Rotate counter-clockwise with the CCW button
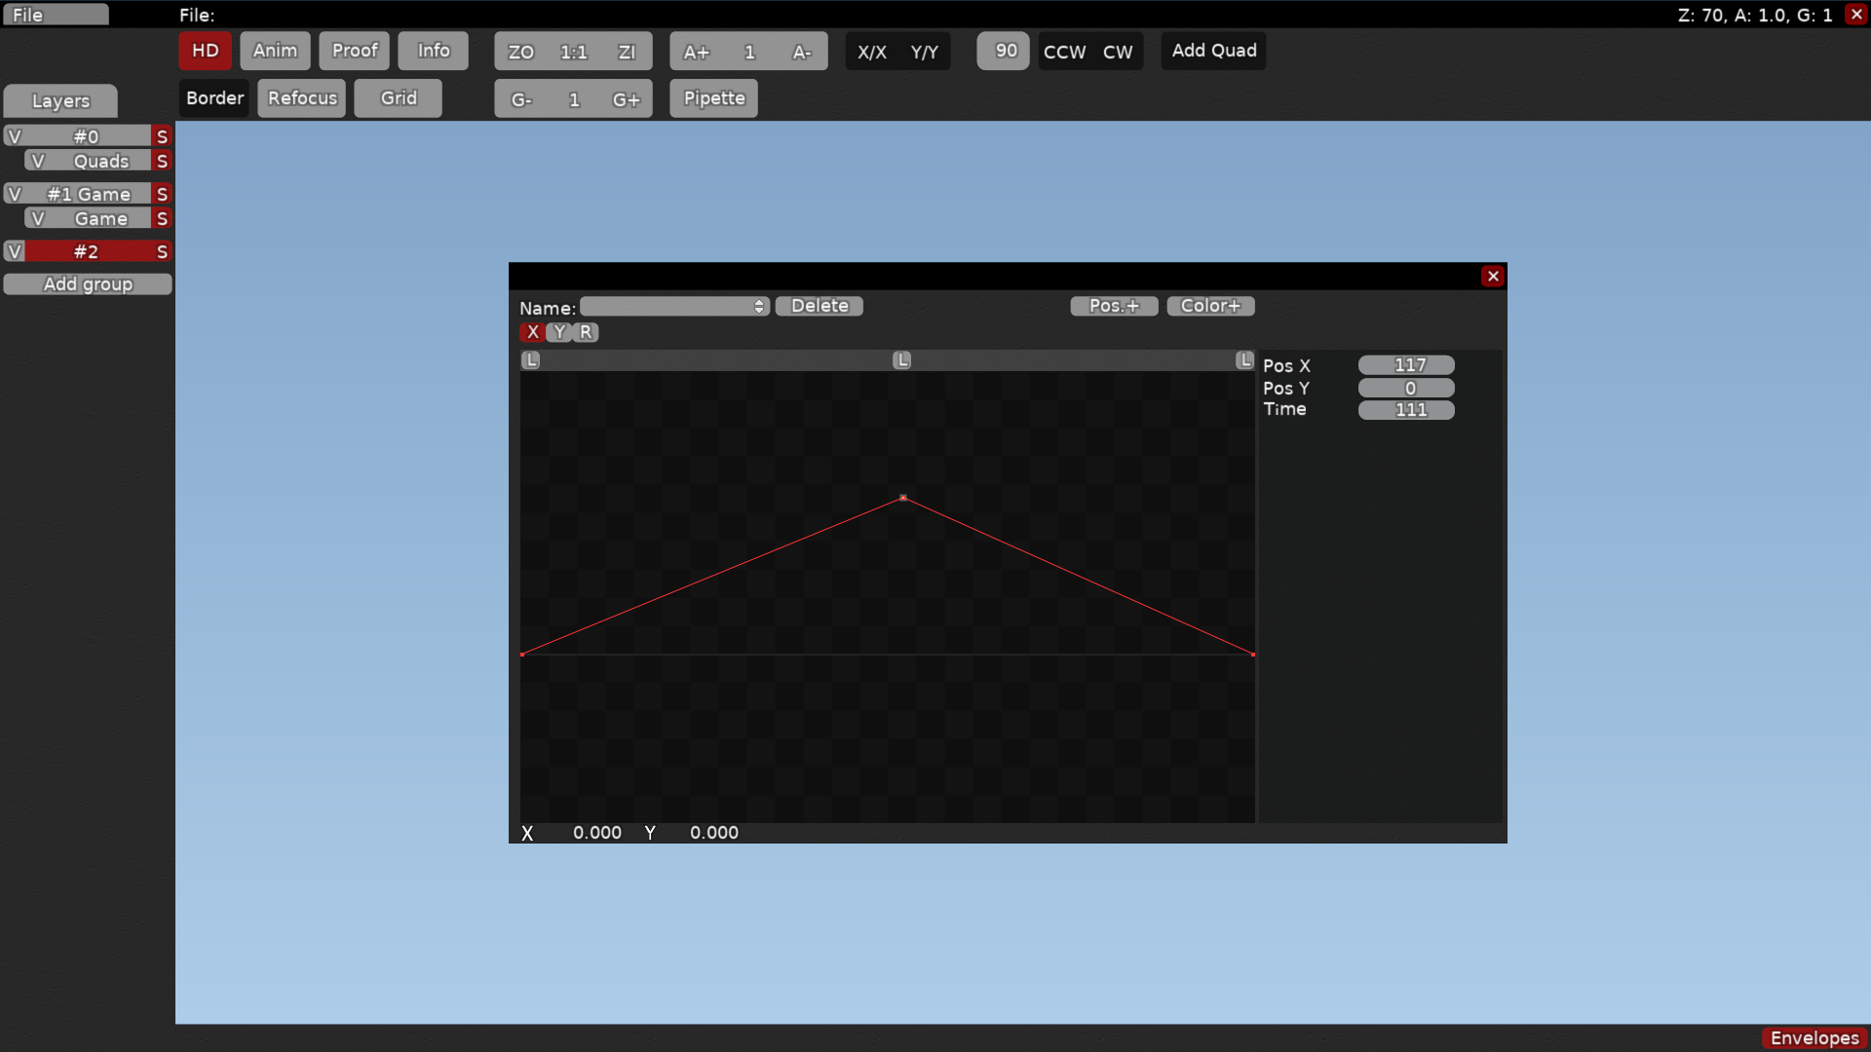1871x1052 pixels. [1064, 52]
